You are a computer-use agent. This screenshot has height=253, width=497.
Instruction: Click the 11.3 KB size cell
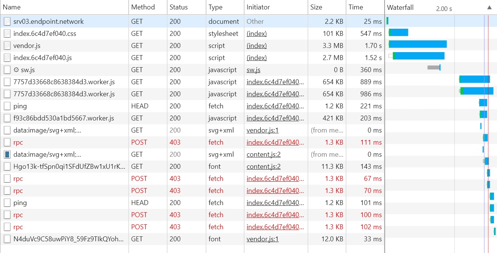coord(327,167)
